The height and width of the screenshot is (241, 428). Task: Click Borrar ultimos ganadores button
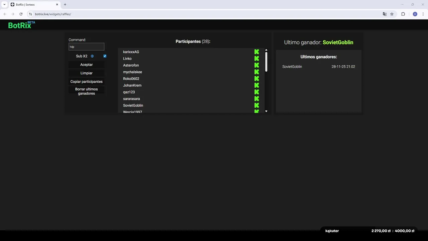click(x=87, y=91)
